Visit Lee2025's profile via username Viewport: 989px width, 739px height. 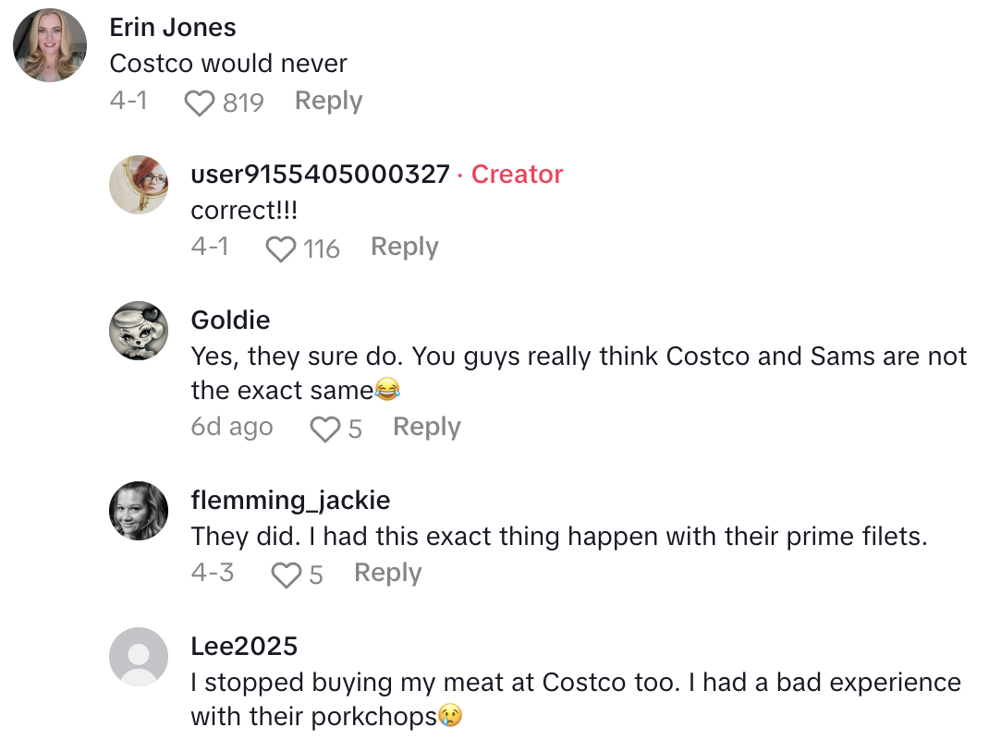tap(244, 646)
